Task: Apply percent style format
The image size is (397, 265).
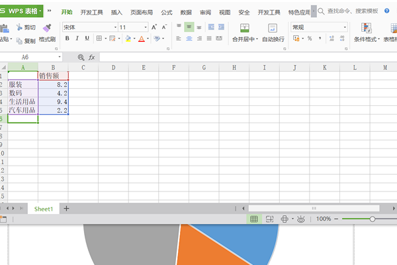Action: (310, 38)
